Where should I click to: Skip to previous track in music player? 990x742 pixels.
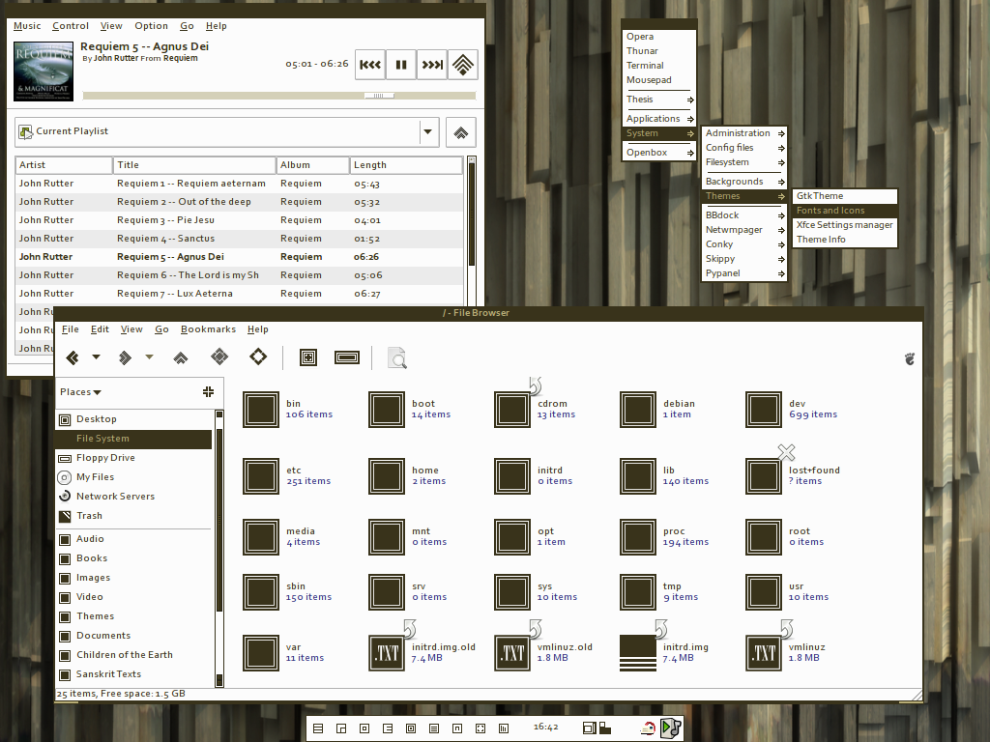point(370,65)
